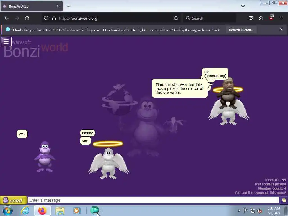Open tracking protection shield info
Viewport: 288px width, 216px height.
46,18
